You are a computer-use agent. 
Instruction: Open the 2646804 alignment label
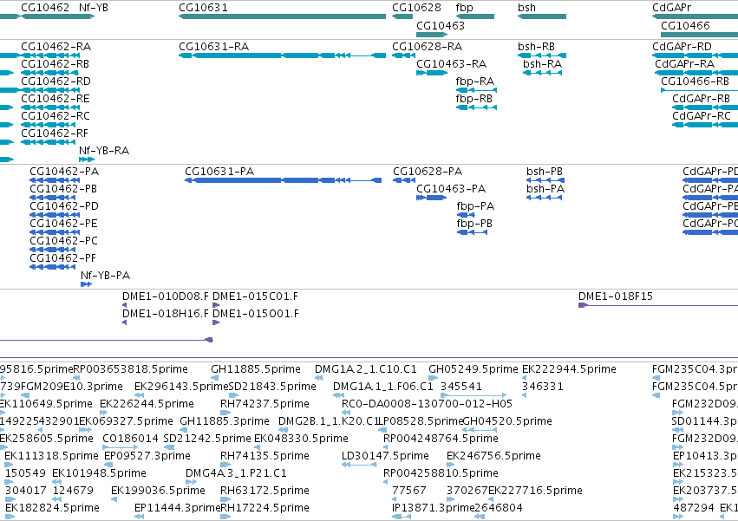(x=498, y=508)
